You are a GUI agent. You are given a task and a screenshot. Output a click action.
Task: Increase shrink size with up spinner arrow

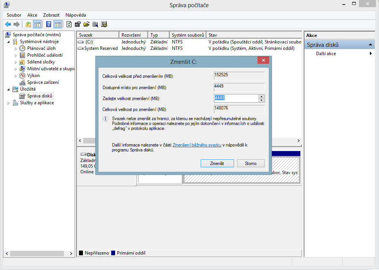(261, 96)
